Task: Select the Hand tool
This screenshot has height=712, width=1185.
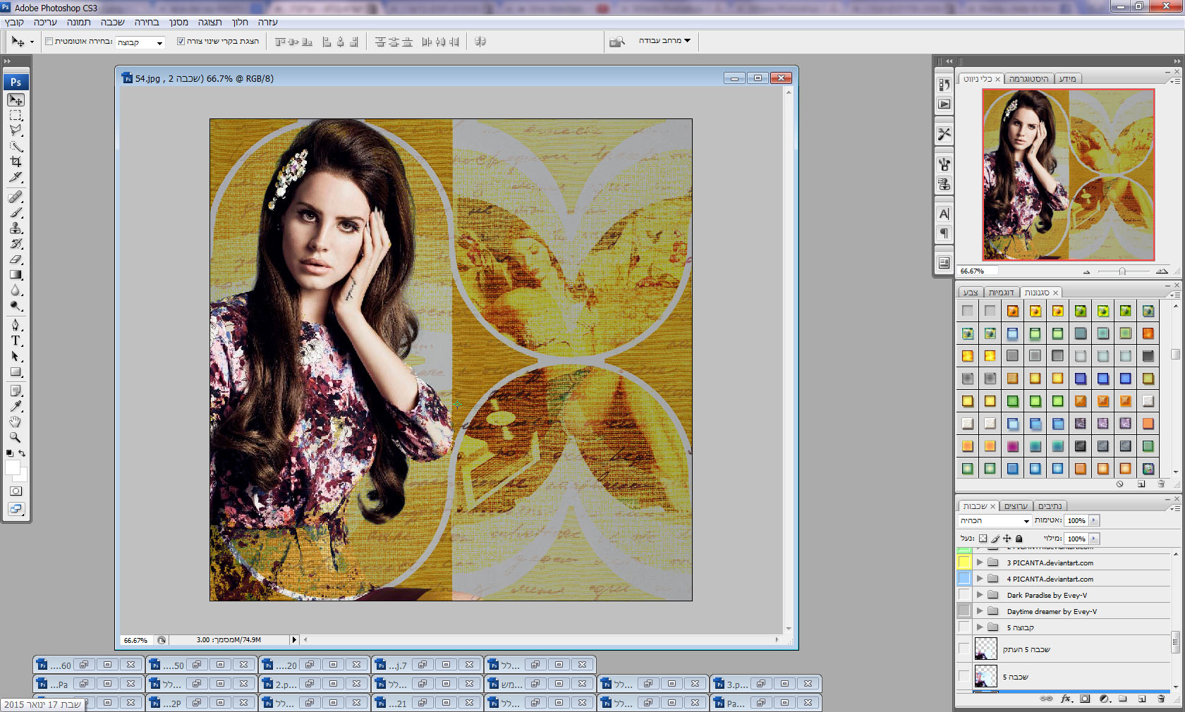Action: (x=16, y=422)
